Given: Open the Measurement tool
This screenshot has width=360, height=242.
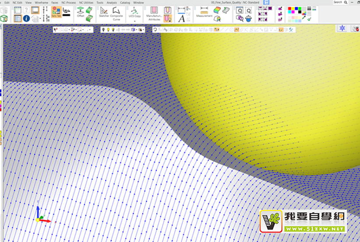Looking at the screenshot, I should coord(204,12).
